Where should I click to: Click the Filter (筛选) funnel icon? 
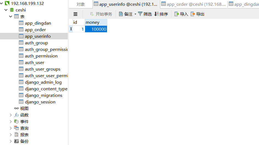point(140,14)
